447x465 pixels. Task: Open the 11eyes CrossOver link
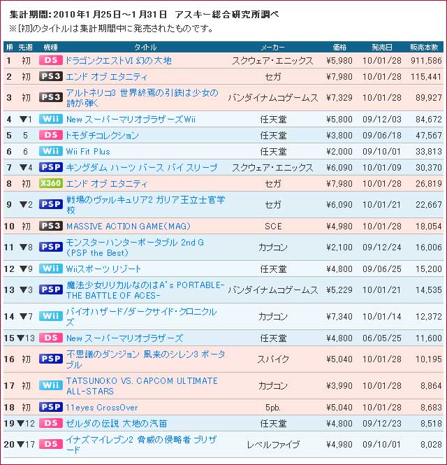click(101, 408)
